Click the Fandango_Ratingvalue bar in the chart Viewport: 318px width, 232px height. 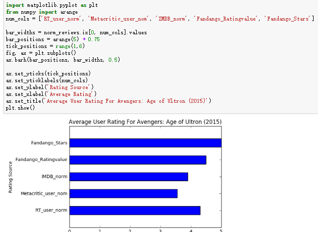[x=138, y=160]
